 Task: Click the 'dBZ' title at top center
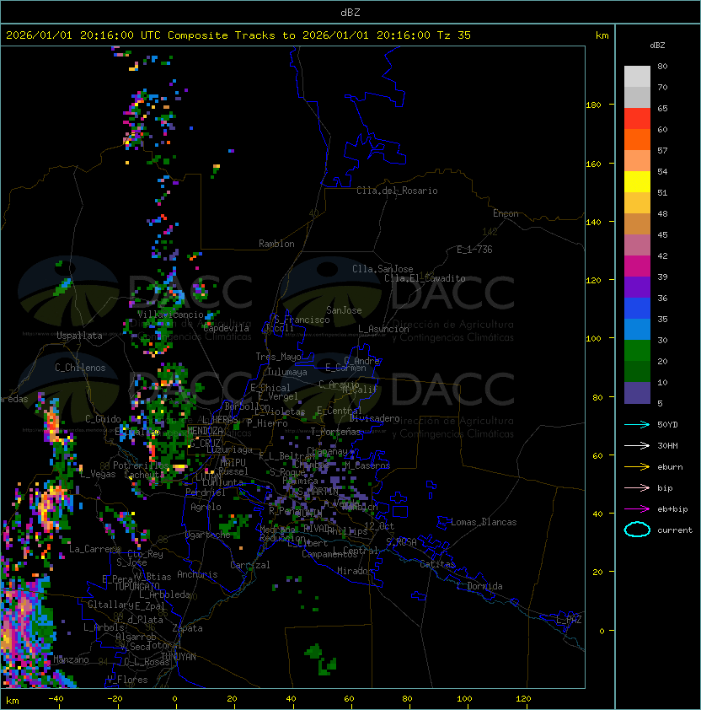[x=350, y=13]
